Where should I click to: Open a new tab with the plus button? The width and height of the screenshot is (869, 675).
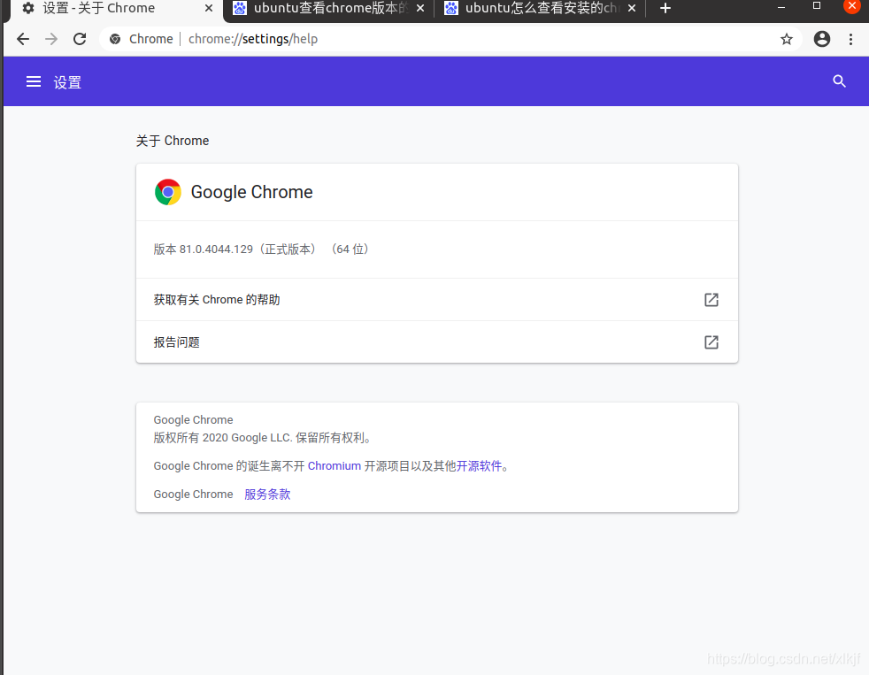pos(665,8)
